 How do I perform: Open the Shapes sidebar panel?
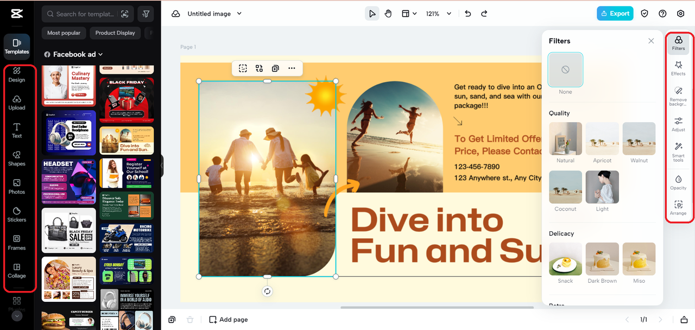(17, 158)
